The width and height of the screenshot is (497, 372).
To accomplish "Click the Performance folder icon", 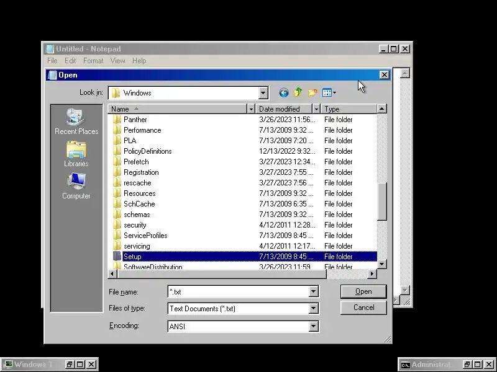I will tap(117, 130).
